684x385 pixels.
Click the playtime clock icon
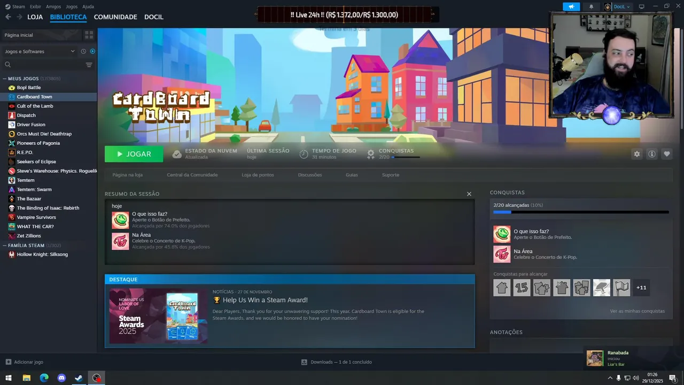click(x=304, y=154)
